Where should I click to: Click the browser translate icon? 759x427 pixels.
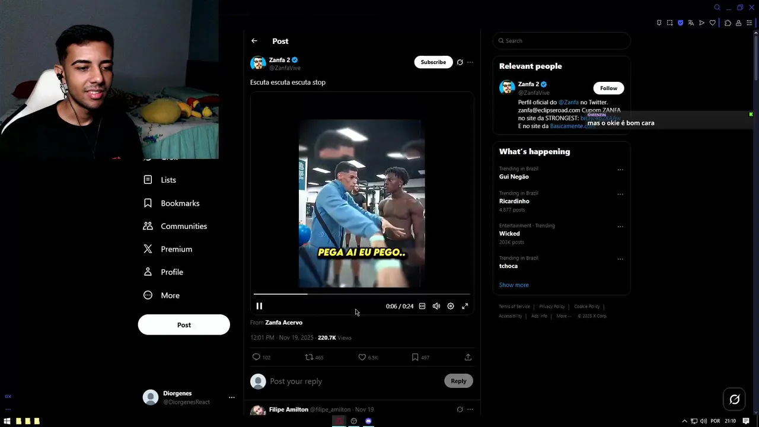coord(691,23)
